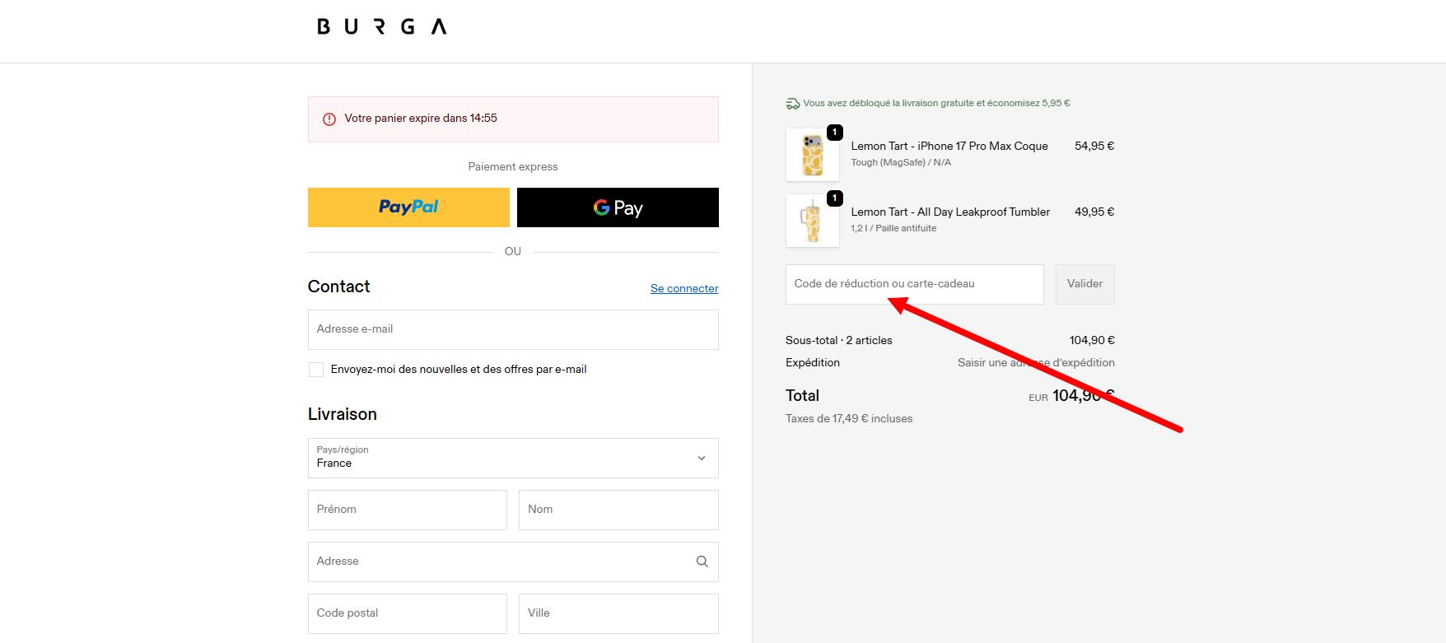Focus the discount code or gift card field
This screenshot has width=1446, height=643.
pos(914,284)
